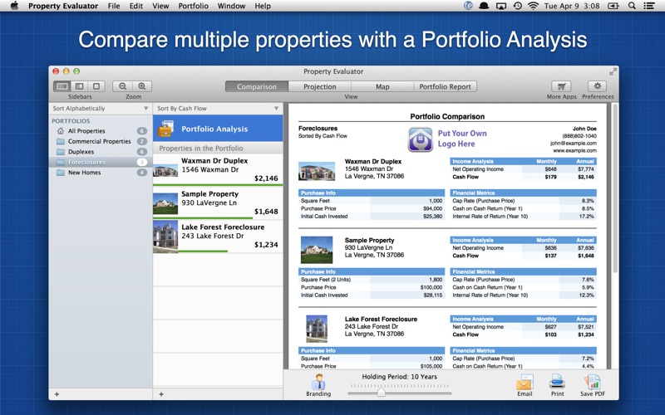Email the portfolio report
This screenshot has height=415, width=665.
(525, 382)
